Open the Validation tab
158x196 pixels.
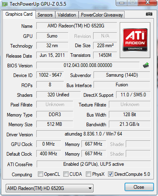67,15
